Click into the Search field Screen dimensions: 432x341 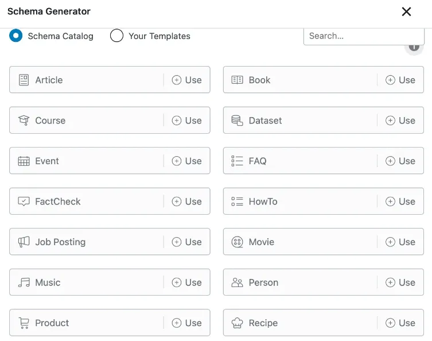pos(364,36)
